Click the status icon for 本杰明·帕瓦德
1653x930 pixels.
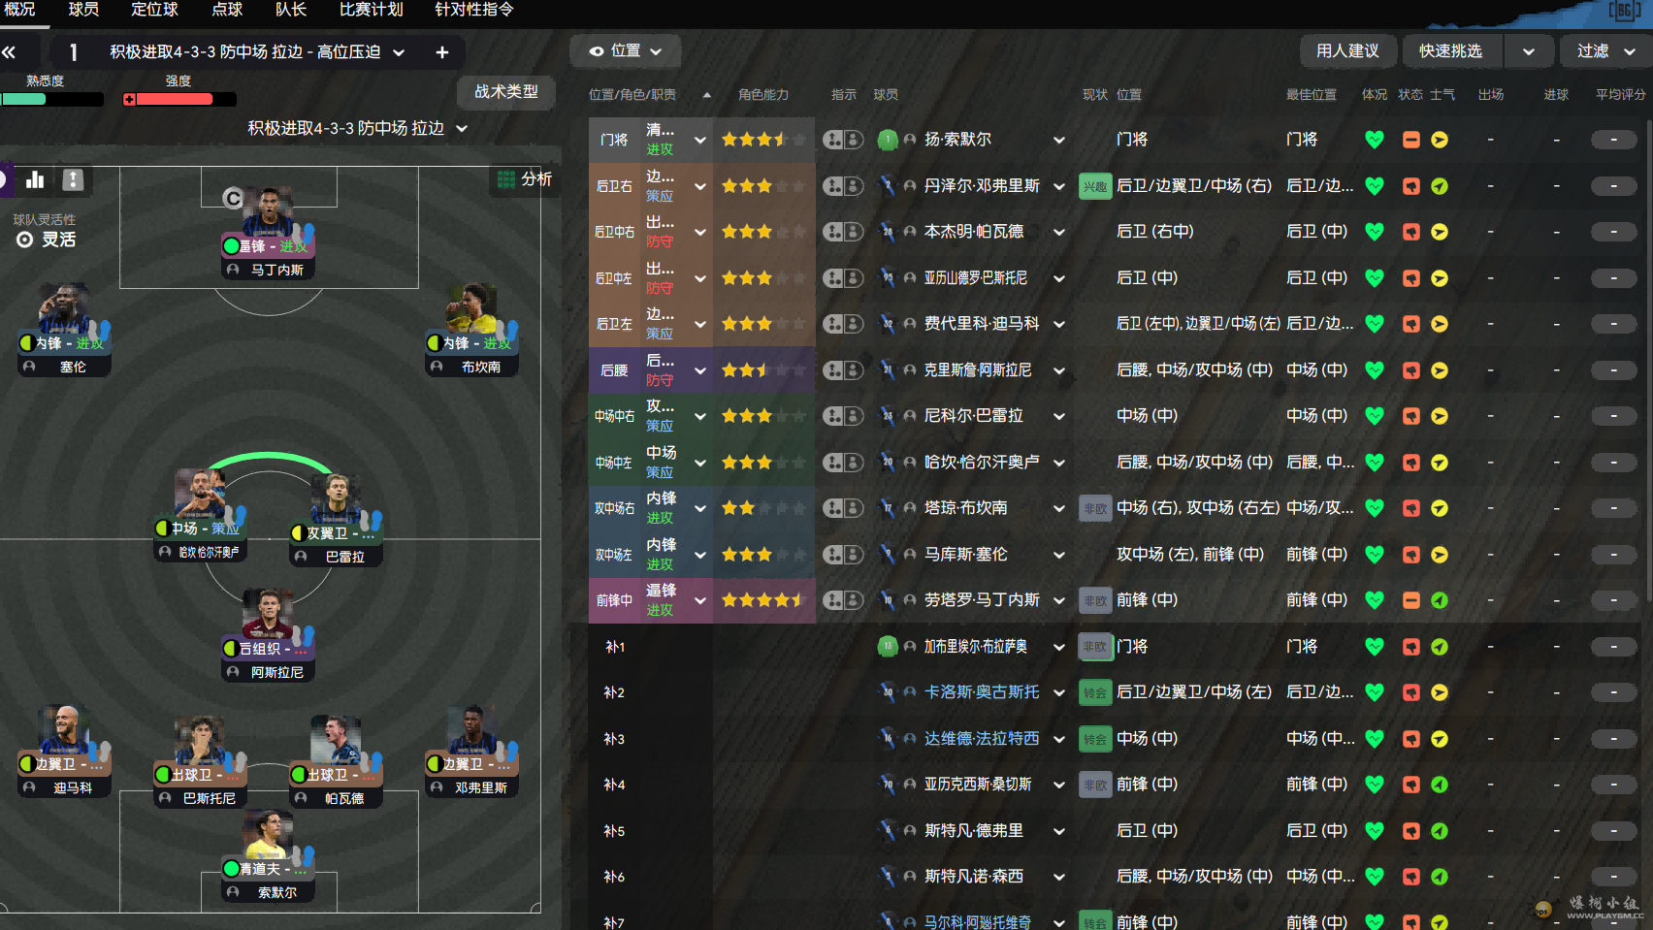1410,232
